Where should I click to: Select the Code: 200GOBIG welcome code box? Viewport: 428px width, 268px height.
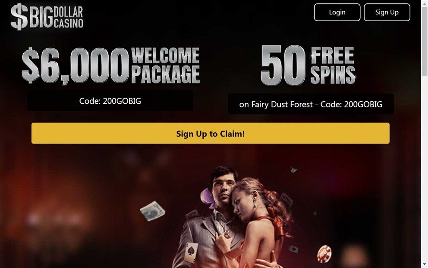(110, 101)
